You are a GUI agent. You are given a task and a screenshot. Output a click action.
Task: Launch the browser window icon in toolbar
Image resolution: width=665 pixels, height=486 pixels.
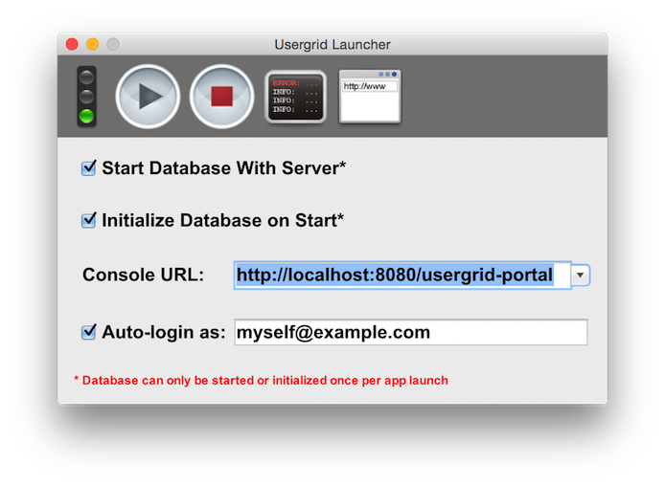(370, 97)
